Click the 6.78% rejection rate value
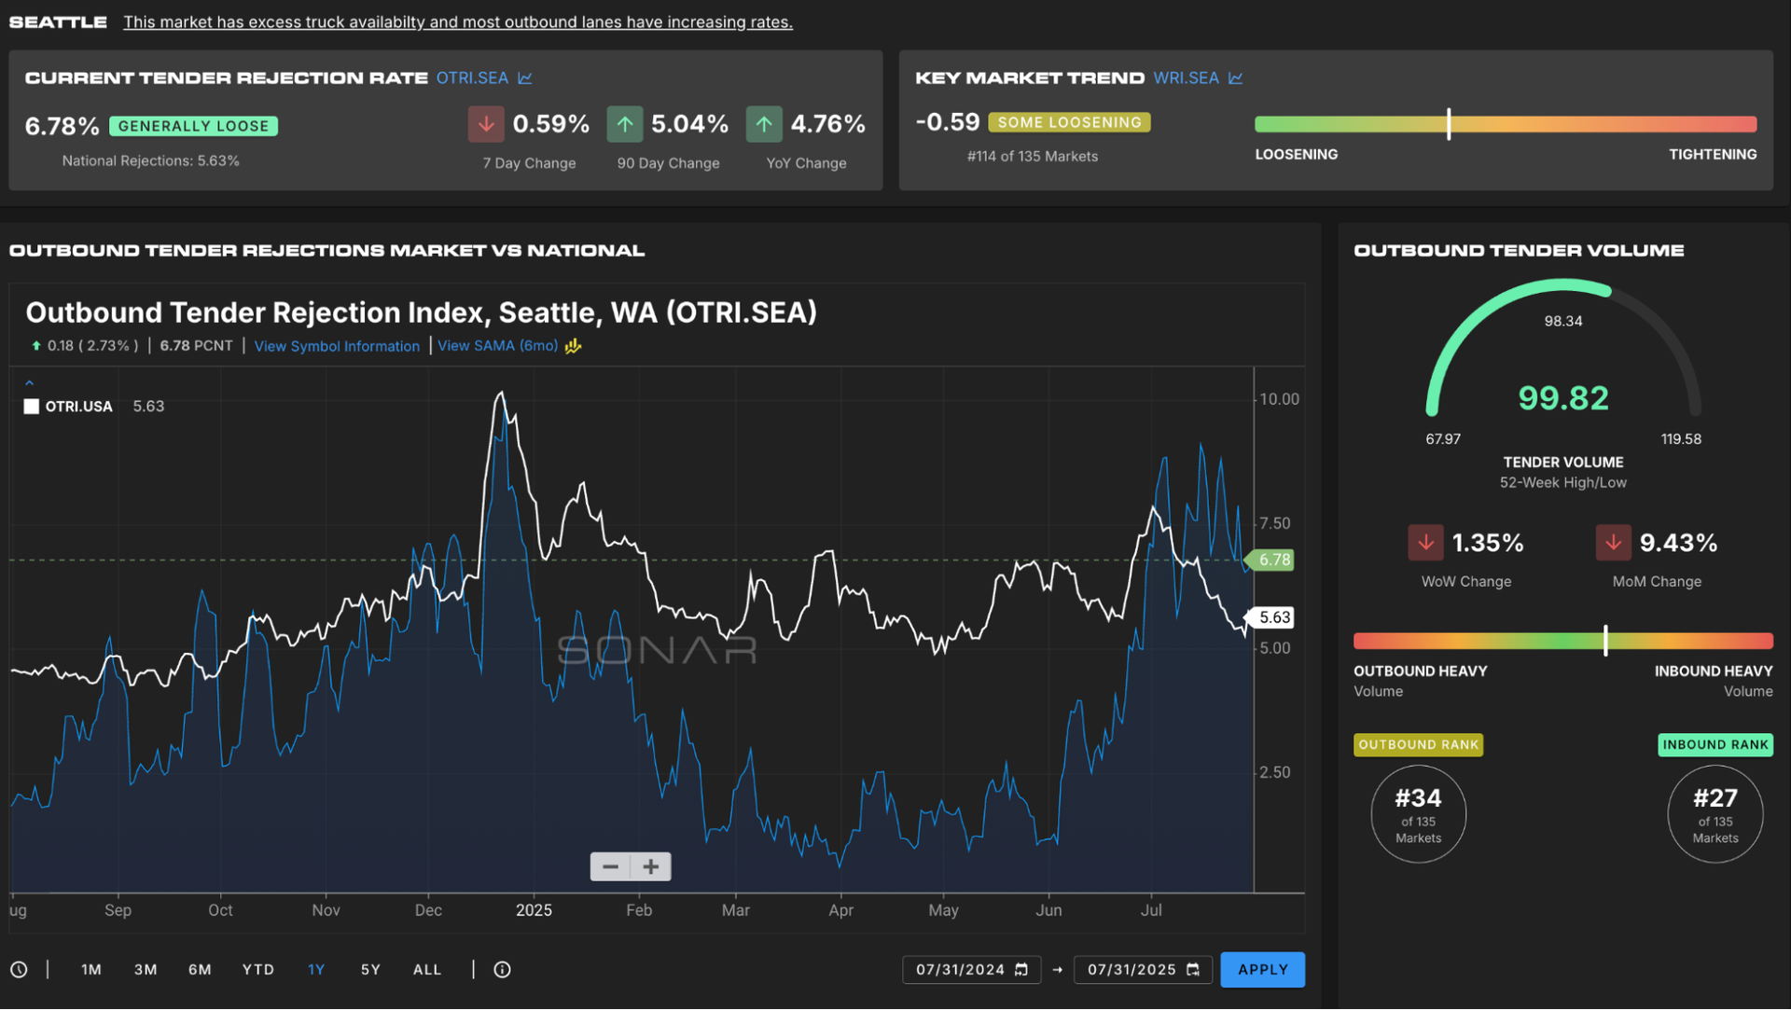 tap(62, 126)
